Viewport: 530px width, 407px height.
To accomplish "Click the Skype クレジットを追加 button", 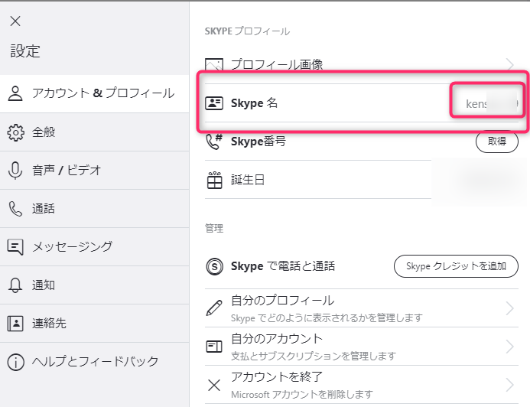I will coord(456,266).
